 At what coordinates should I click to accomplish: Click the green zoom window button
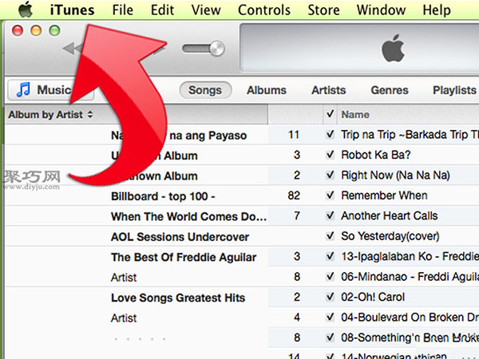54,30
